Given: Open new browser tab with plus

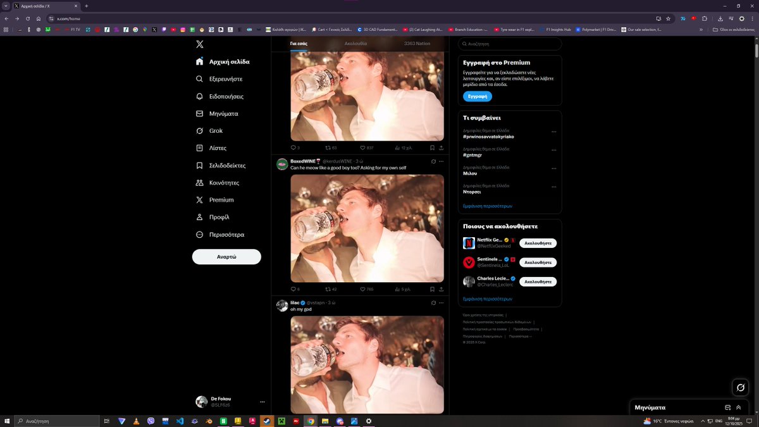Looking at the screenshot, I should [87, 6].
